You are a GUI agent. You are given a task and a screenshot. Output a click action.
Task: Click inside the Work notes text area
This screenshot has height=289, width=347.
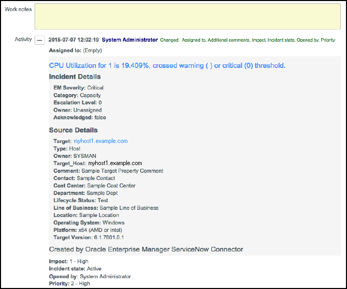(188, 16)
